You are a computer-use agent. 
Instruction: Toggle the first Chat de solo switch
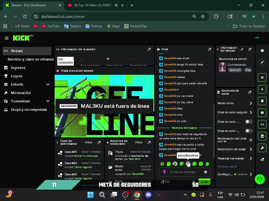pos(249,122)
